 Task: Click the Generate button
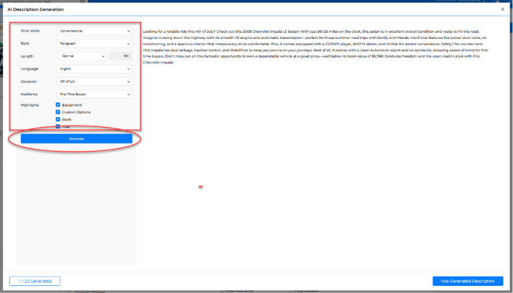coord(77,139)
